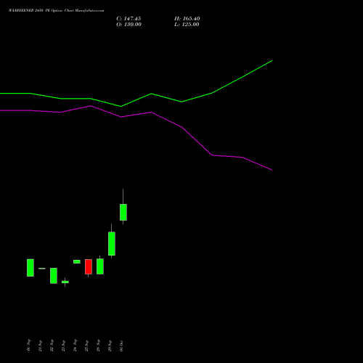
Task: Click the green candle above the '29 Sep' label
Action: coord(112,243)
